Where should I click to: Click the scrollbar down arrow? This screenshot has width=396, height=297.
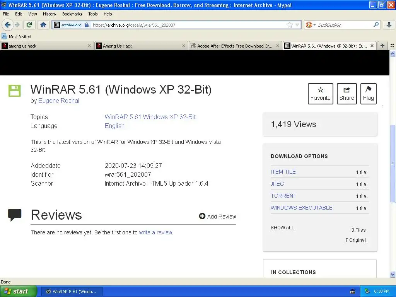[393, 274]
